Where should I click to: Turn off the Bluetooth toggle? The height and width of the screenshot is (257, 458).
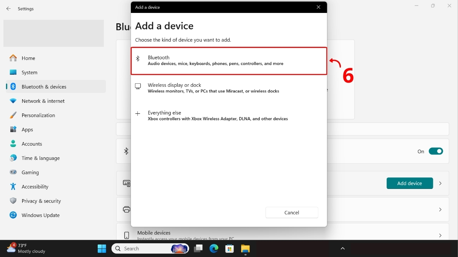[x=436, y=151]
